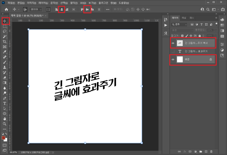The image size is (227, 155).
Task: Select the Lasso tool
Action: click(x=5, y=31)
